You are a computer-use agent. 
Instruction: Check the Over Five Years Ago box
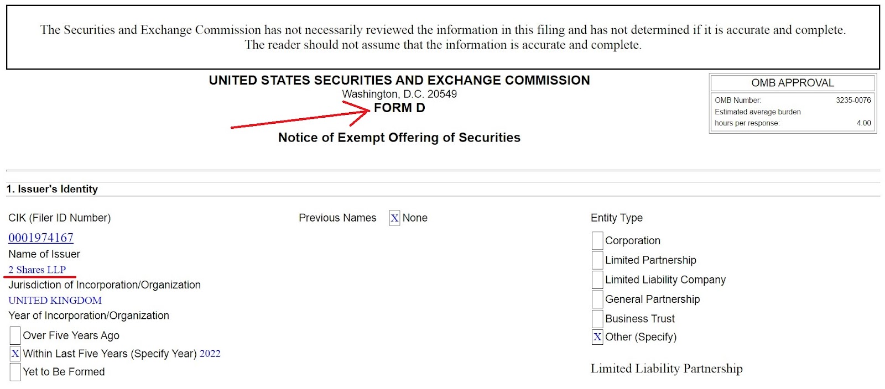pos(15,335)
